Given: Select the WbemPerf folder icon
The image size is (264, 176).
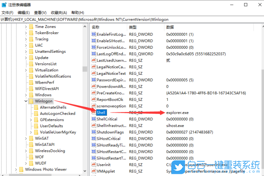Looking at the screenshot, I should [31, 82].
